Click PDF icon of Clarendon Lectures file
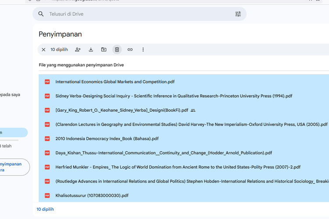The width and height of the screenshot is (329, 219). [x=47, y=124]
